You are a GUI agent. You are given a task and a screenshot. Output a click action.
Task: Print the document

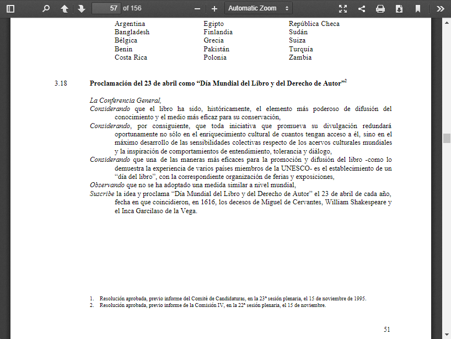click(380, 9)
